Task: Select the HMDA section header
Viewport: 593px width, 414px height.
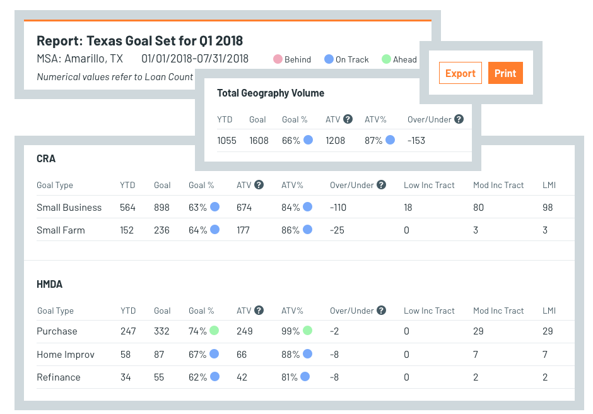Action: tap(49, 285)
